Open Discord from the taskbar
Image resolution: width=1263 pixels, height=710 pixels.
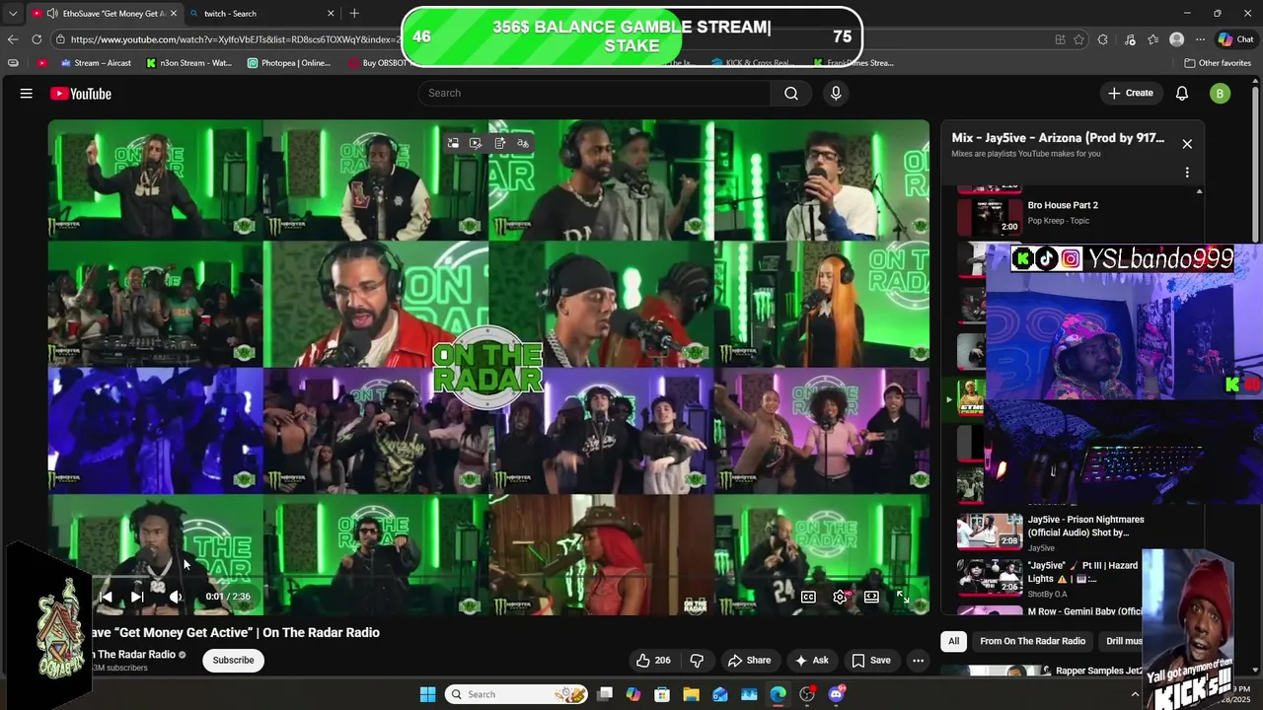click(837, 694)
